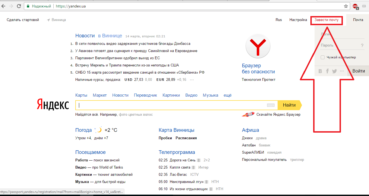Open the Маркет service tab
369x196 pixels.
pos(100,95)
